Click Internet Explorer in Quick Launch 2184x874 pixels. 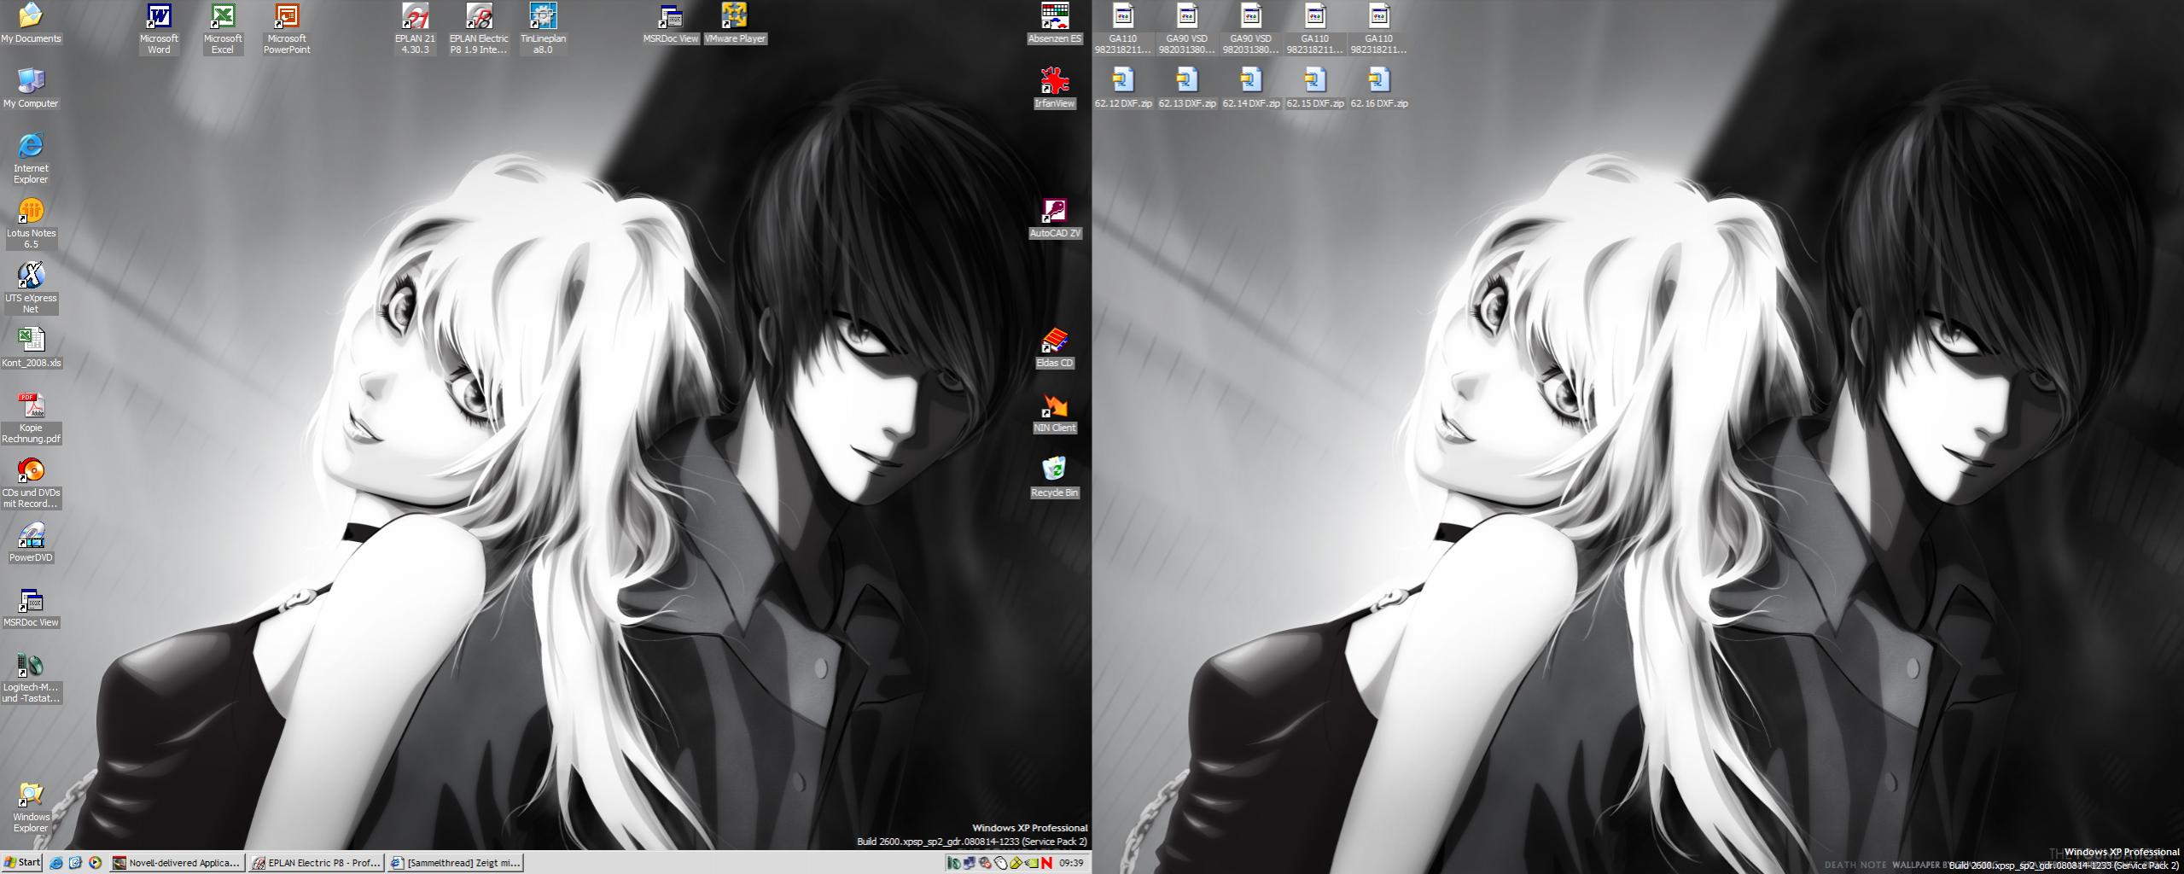(56, 863)
